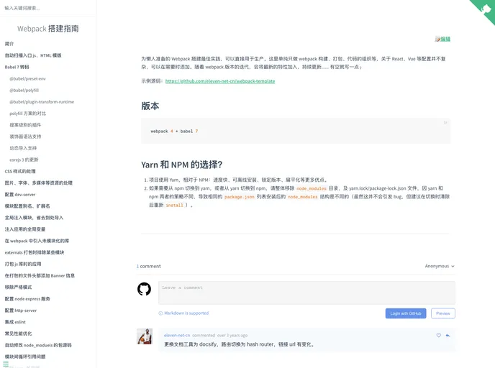Click webpack 4 + babel 7 code text
The width and height of the screenshot is (495, 368).
tap(174, 132)
